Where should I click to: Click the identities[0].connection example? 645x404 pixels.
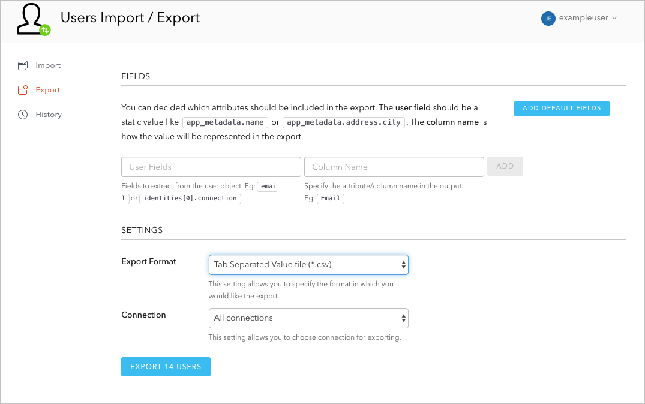pos(190,199)
